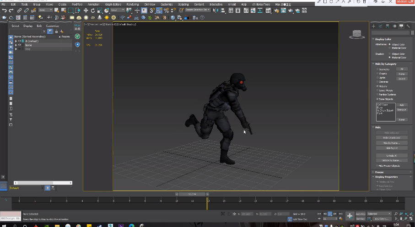This screenshot has height=227, width=415.
Task: Click the Hide by Name button
Action: [392, 143]
